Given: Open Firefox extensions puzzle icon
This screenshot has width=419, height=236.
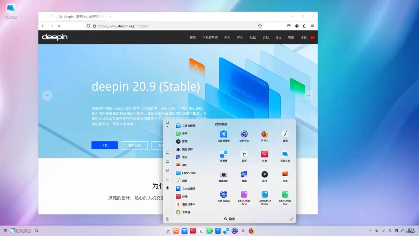Looking at the screenshot, I should (305, 26).
